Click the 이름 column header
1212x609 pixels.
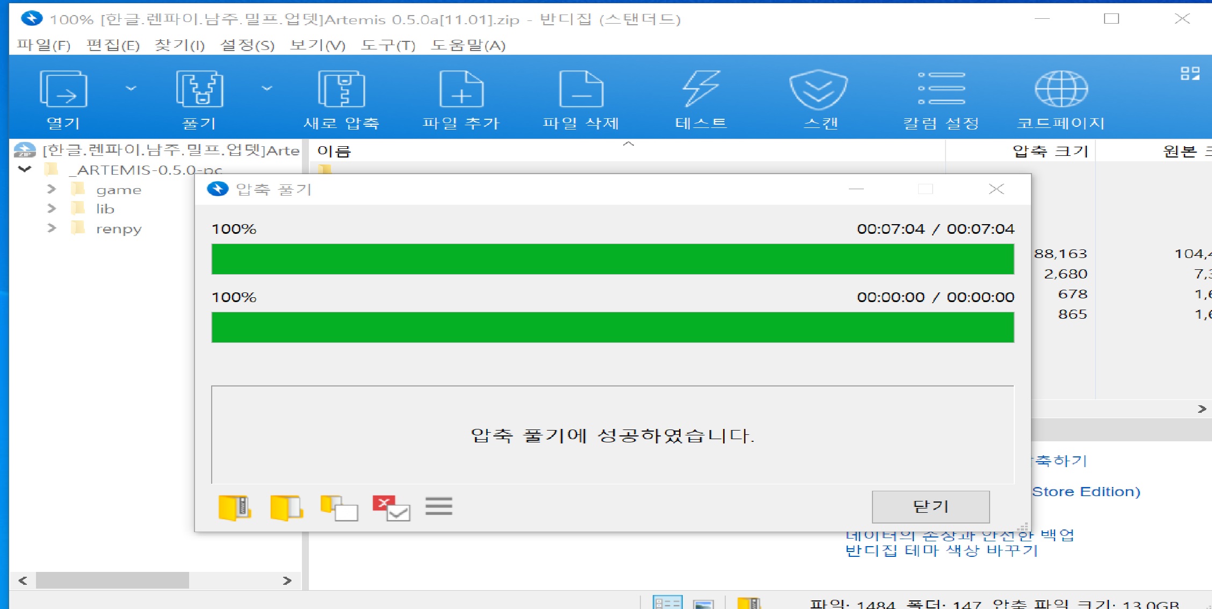[x=334, y=151]
